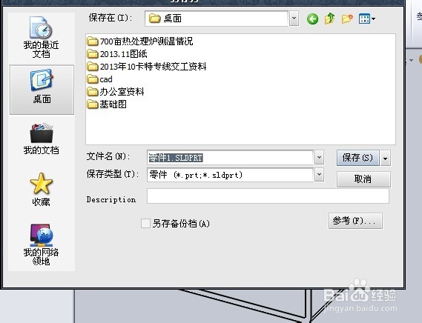Select the folder name 700亩热处理炉测温情况
422x323 pixels.
pyautogui.click(x=146, y=41)
